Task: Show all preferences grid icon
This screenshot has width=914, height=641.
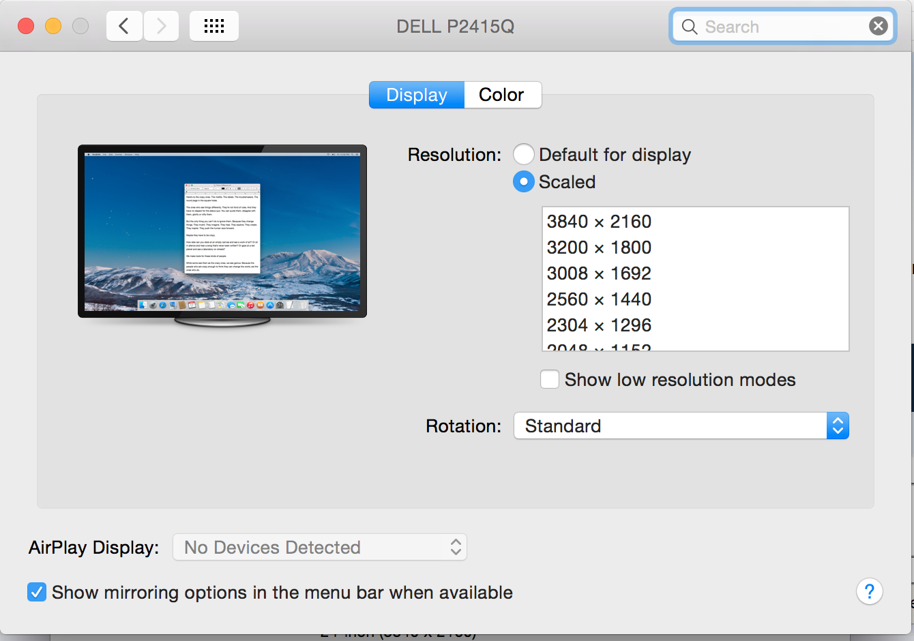Action: (x=214, y=27)
